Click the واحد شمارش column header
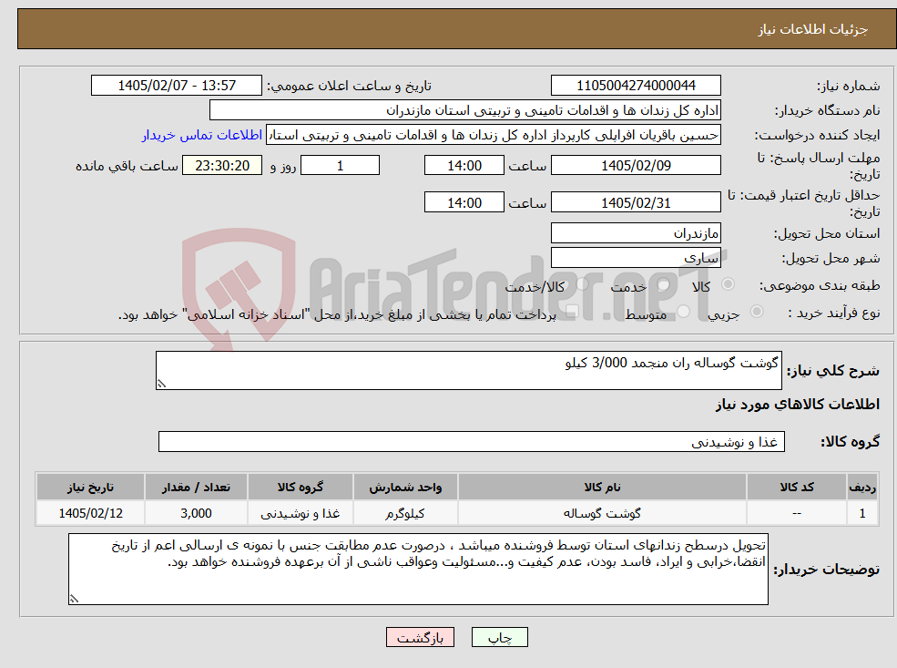Screen dimensions: 897x668 click(405, 488)
